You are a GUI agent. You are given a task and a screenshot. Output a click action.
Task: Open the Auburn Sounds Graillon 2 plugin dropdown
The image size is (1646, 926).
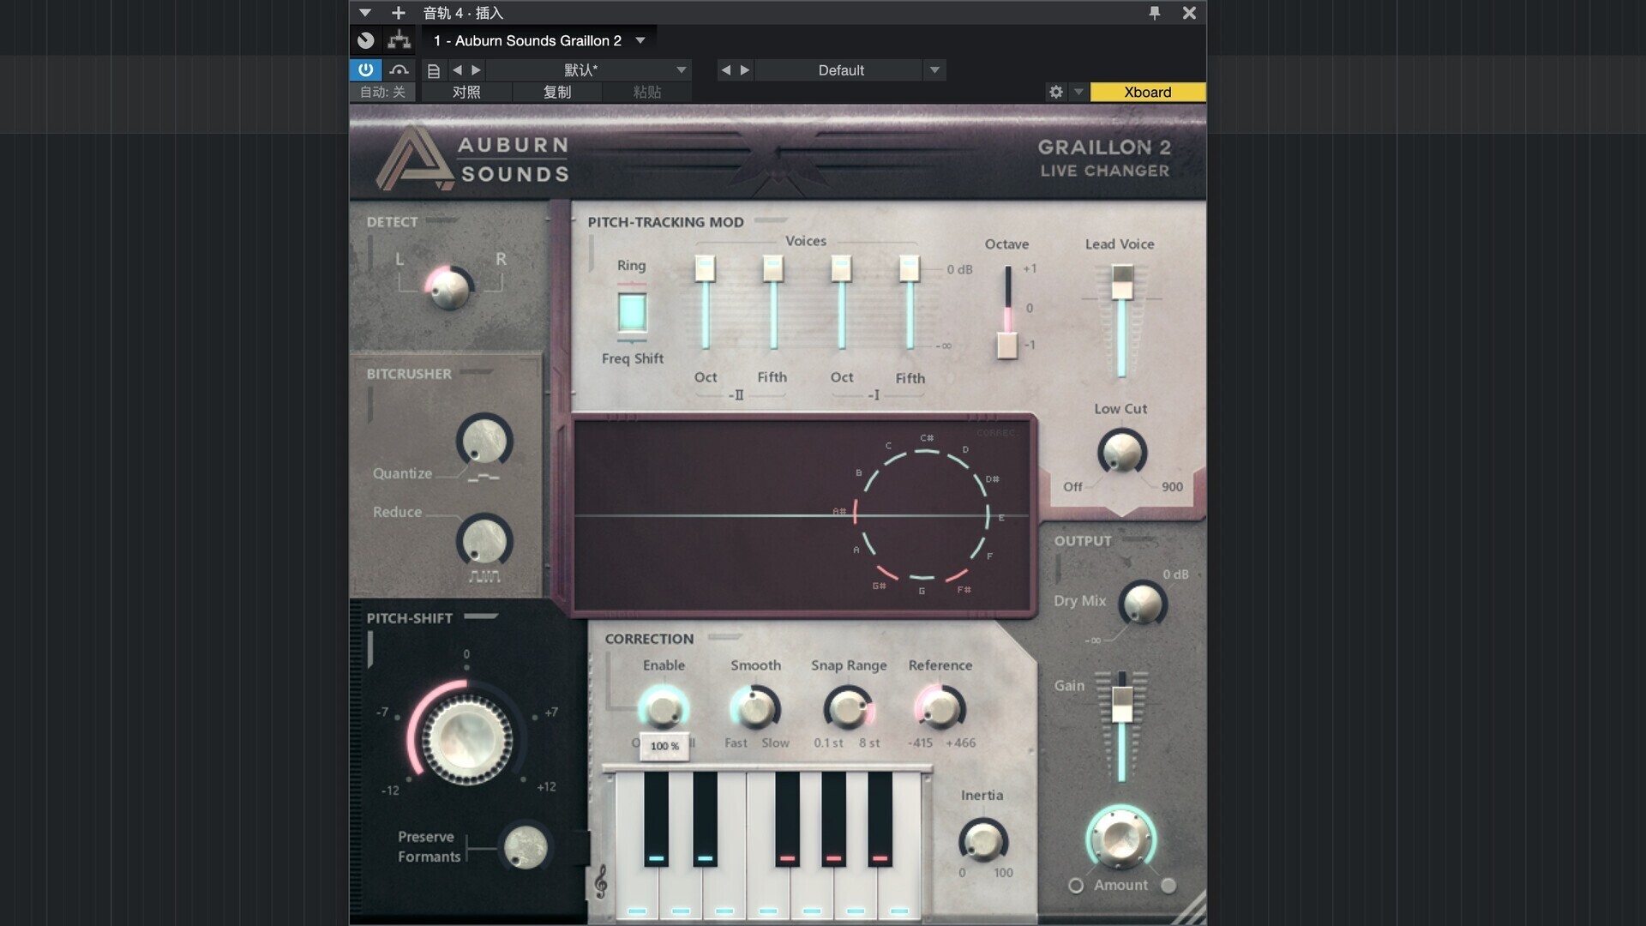point(539,40)
